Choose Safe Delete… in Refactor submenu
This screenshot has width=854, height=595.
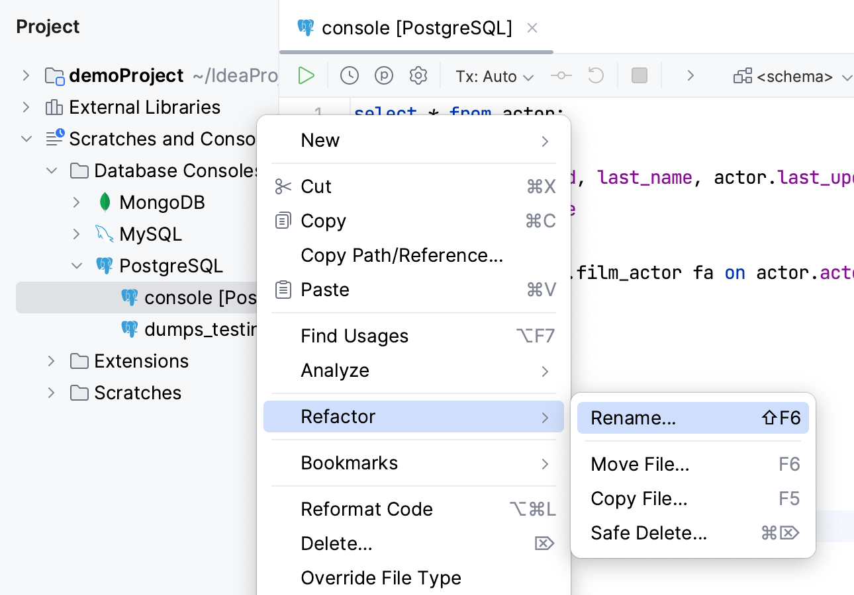coord(693,533)
